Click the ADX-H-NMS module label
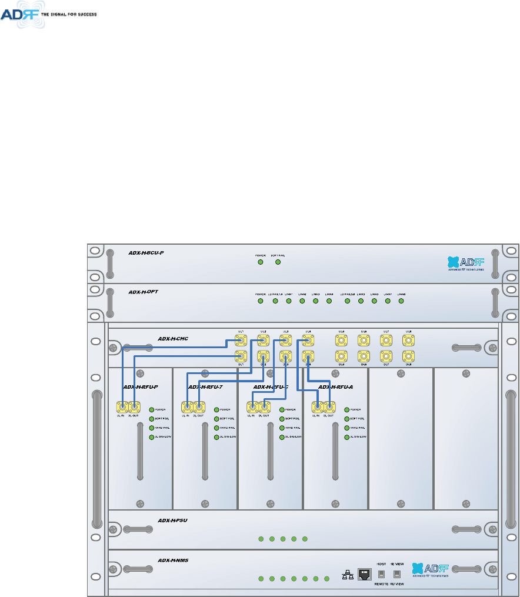The image size is (520, 597). (173, 561)
